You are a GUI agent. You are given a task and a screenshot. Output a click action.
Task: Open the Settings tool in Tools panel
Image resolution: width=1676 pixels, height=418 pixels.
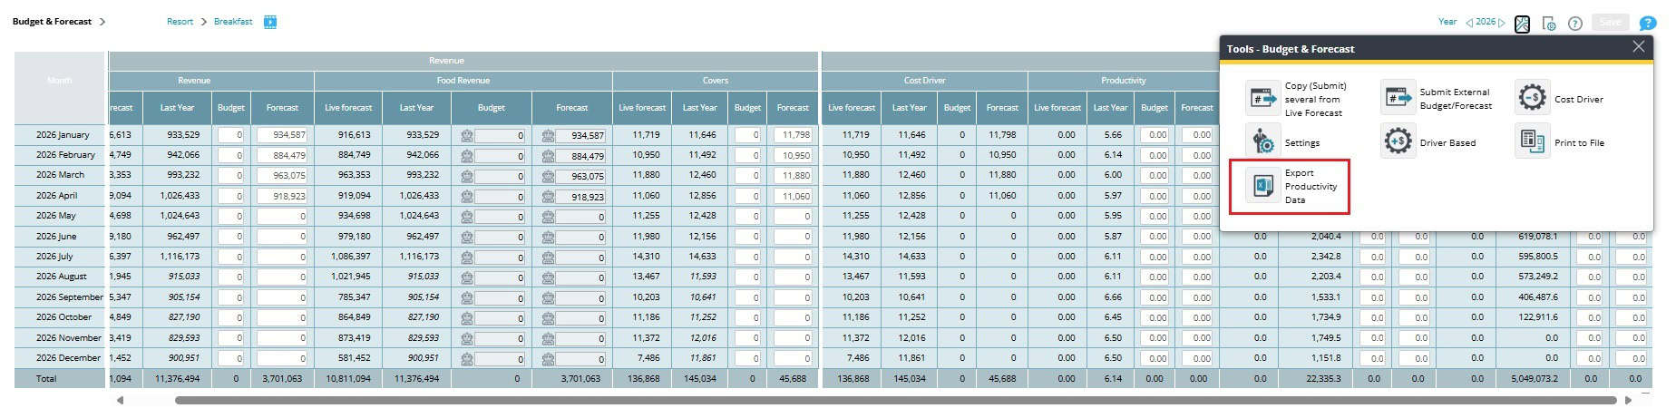[x=1284, y=142]
